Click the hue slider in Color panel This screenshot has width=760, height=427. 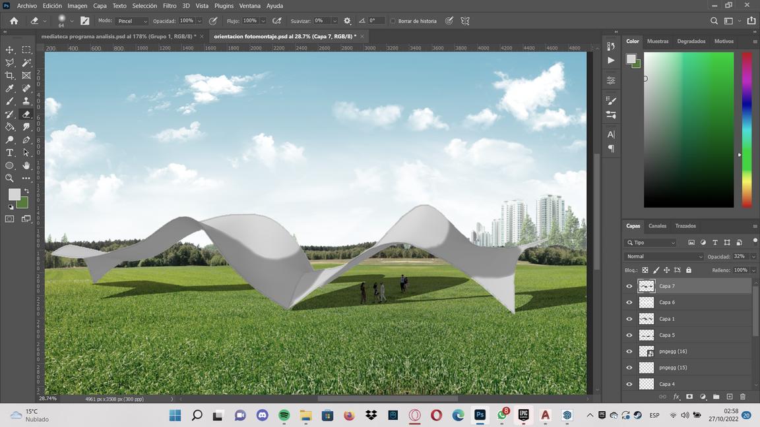point(747,130)
